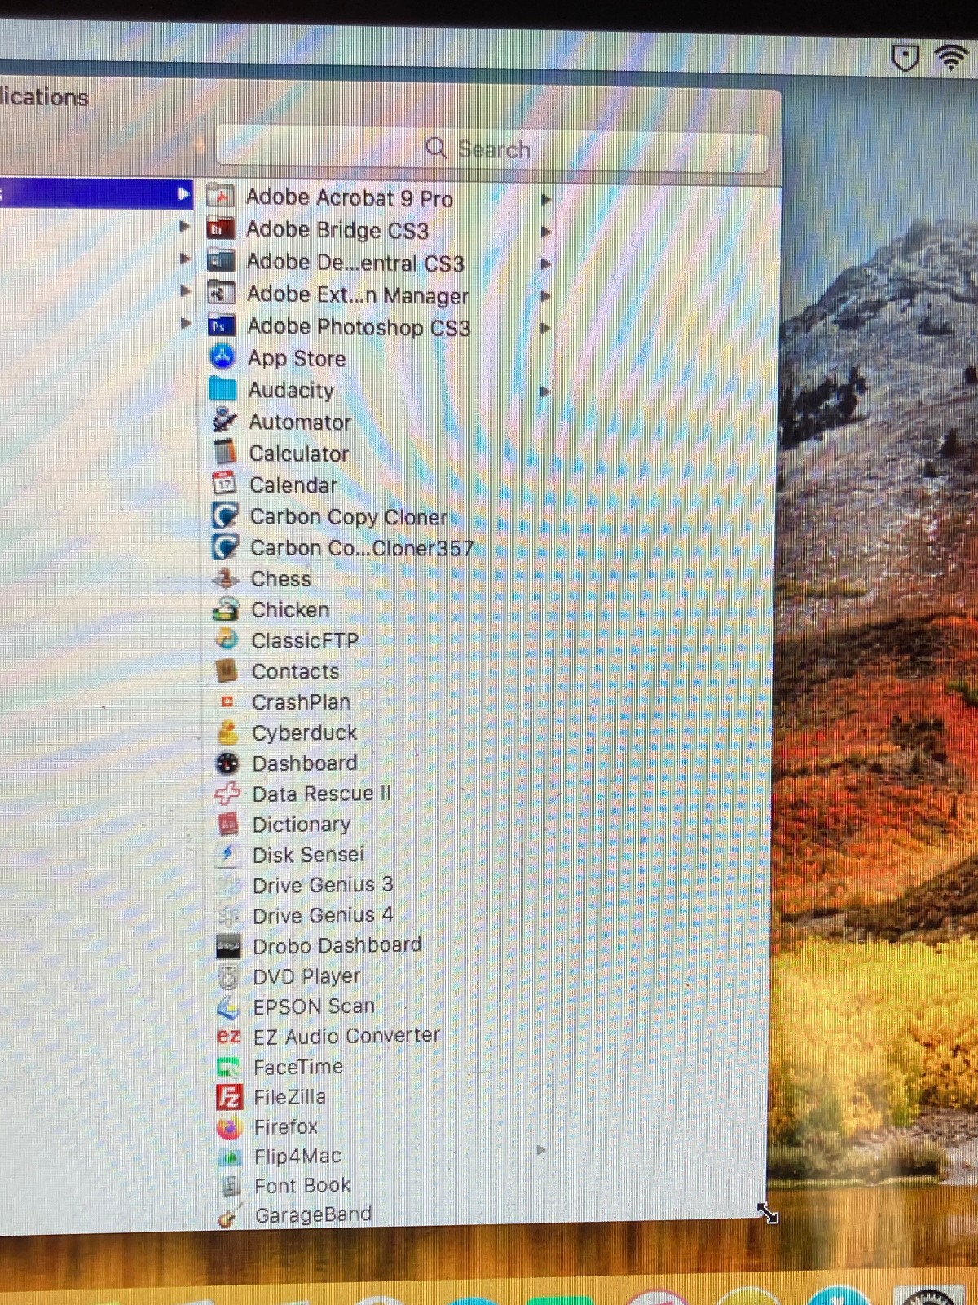The image size is (978, 1305).
Task: Open the shield menu bar icon
Action: point(905,58)
